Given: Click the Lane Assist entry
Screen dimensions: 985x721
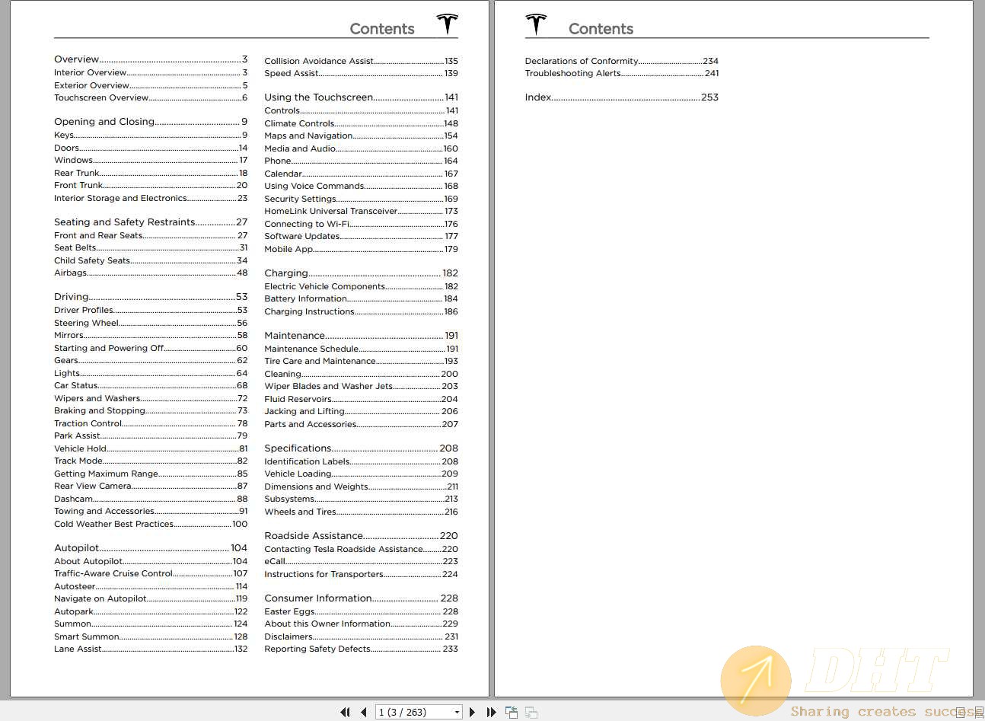Looking at the screenshot, I should [x=151, y=649].
